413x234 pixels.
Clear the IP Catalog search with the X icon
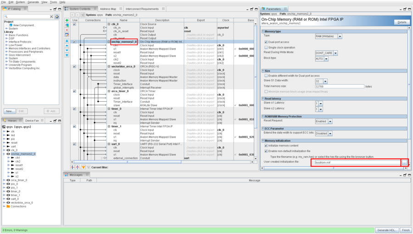tap(51, 16)
